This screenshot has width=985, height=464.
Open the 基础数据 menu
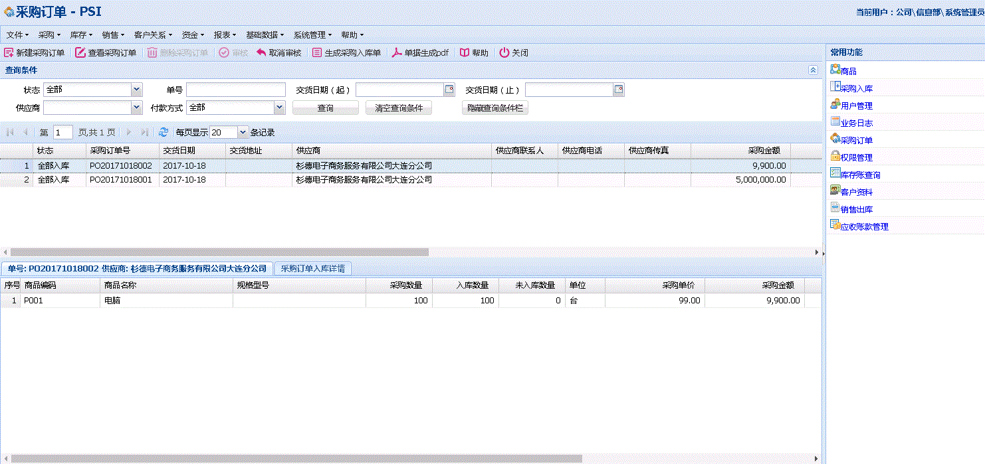(265, 35)
